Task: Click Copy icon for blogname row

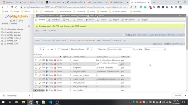Action: [47, 68]
